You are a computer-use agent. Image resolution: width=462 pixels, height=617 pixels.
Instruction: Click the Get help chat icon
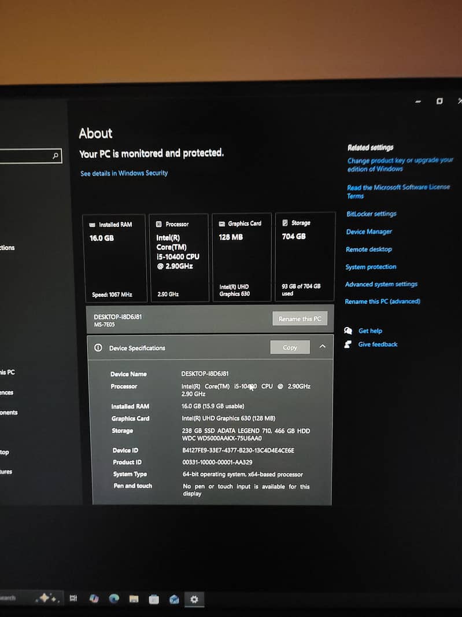click(x=348, y=330)
